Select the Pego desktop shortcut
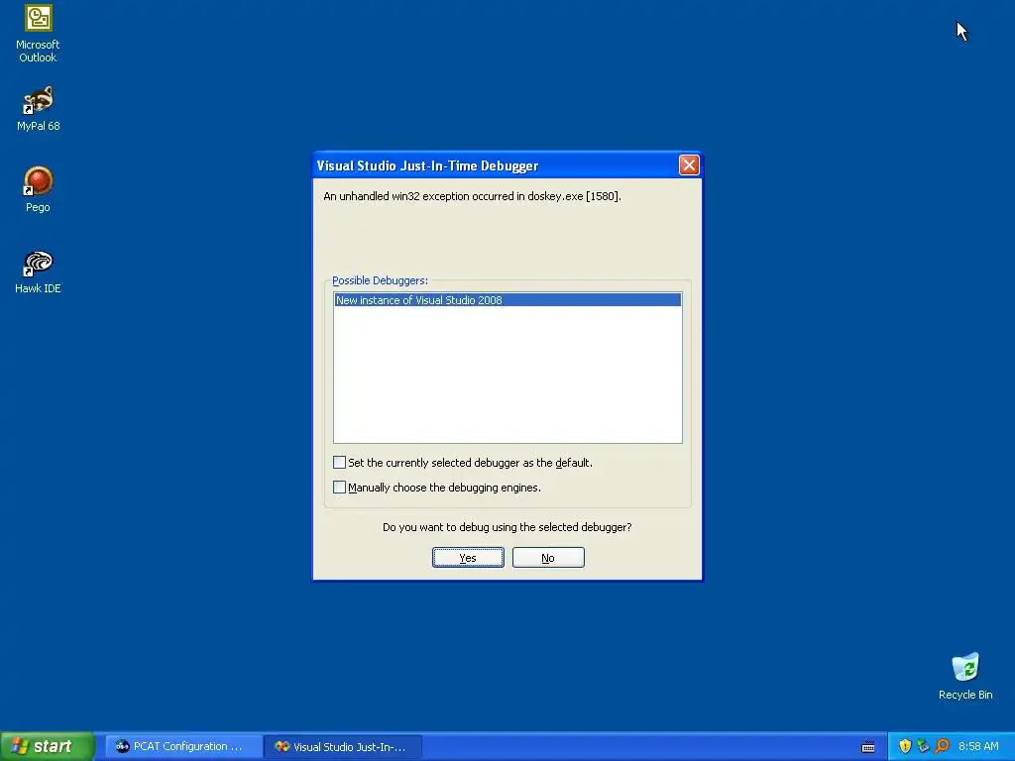 pyautogui.click(x=38, y=189)
